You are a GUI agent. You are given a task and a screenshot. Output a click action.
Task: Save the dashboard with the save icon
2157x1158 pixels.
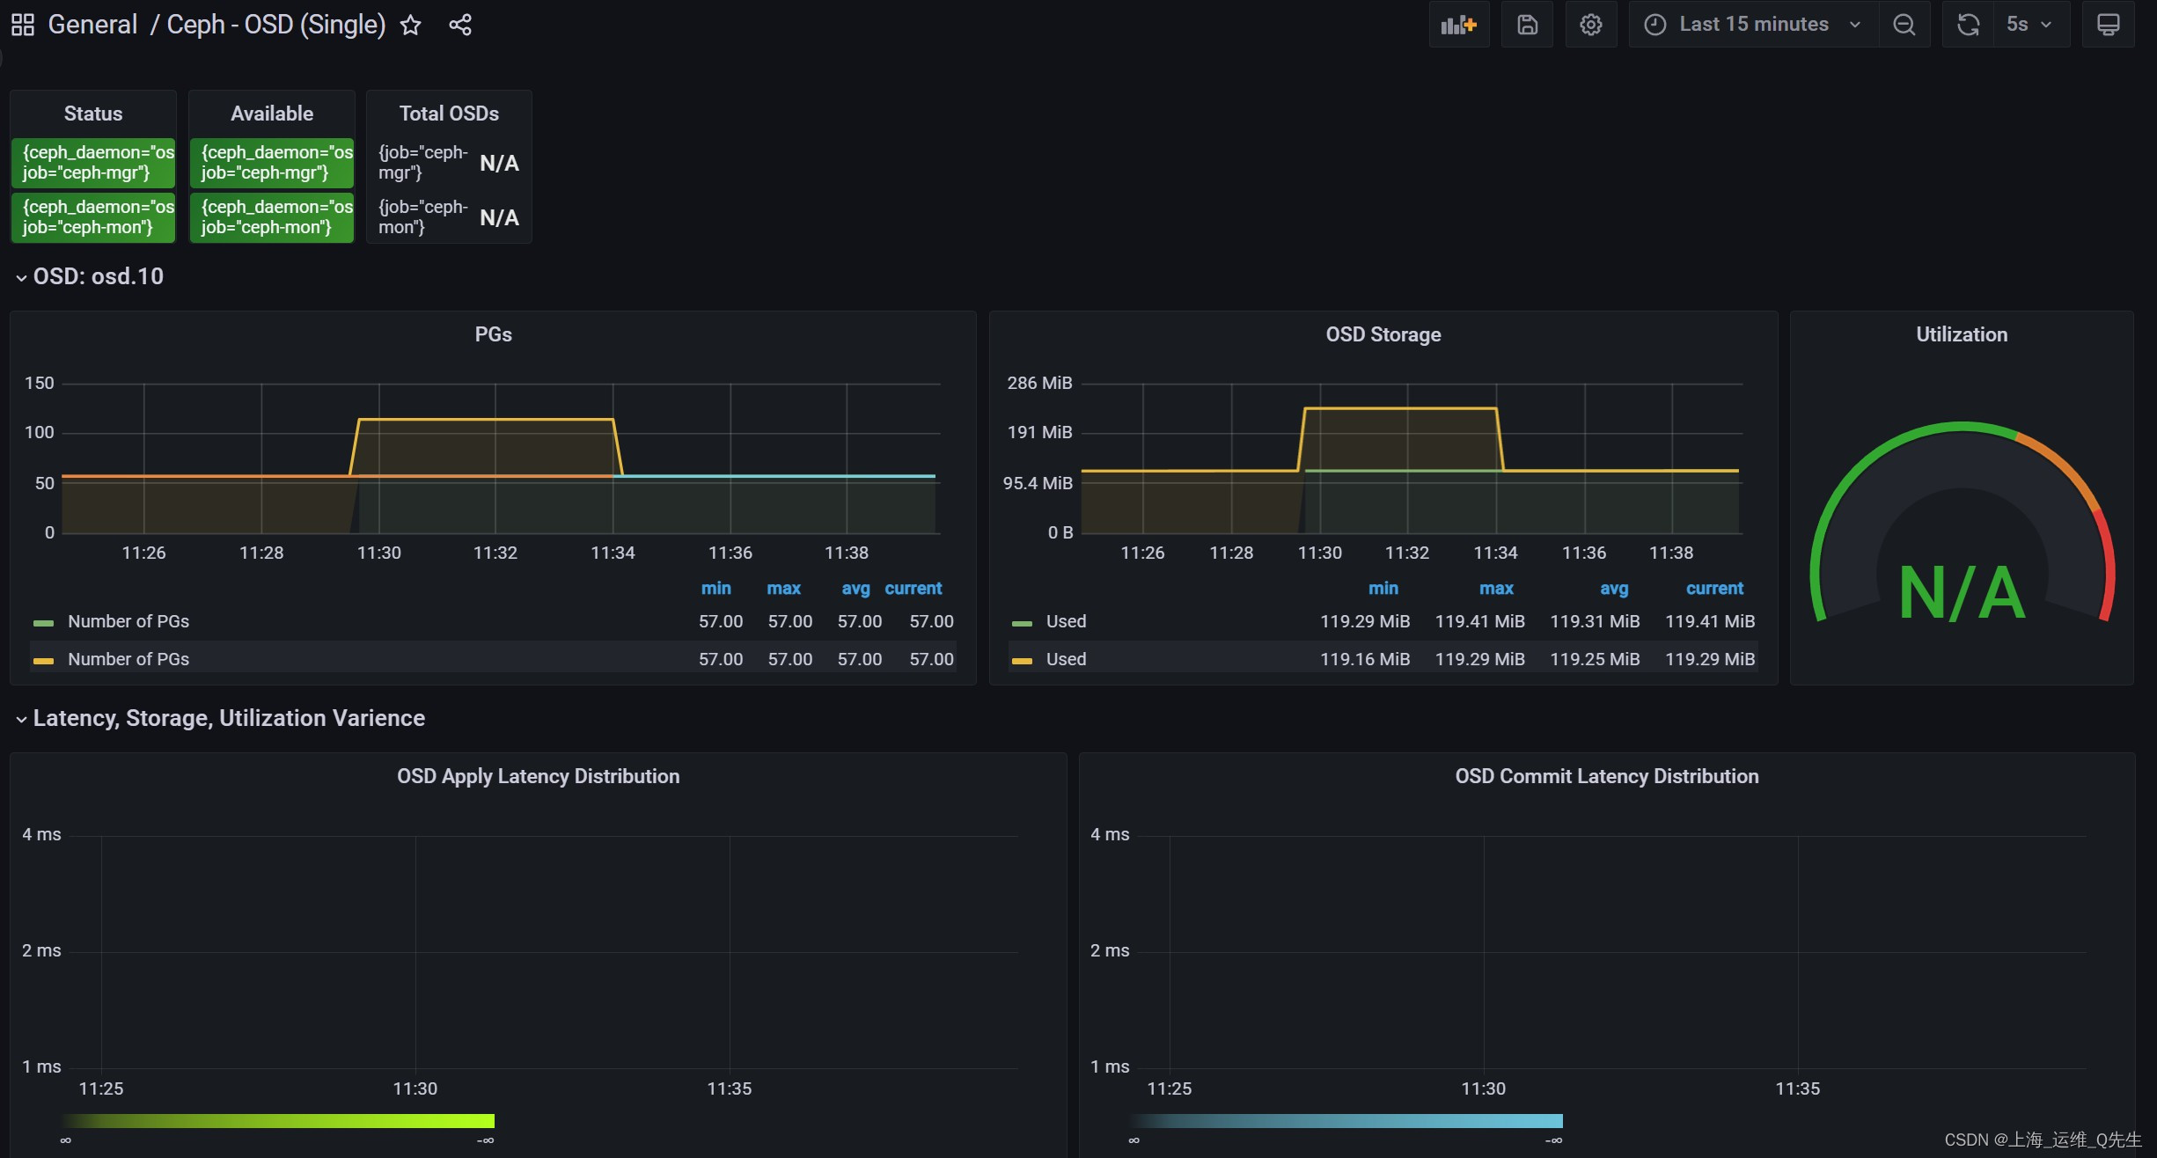tap(1527, 24)
